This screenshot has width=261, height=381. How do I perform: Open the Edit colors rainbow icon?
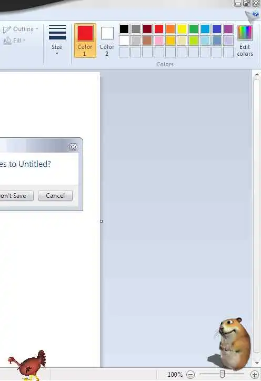coord(245,33)
